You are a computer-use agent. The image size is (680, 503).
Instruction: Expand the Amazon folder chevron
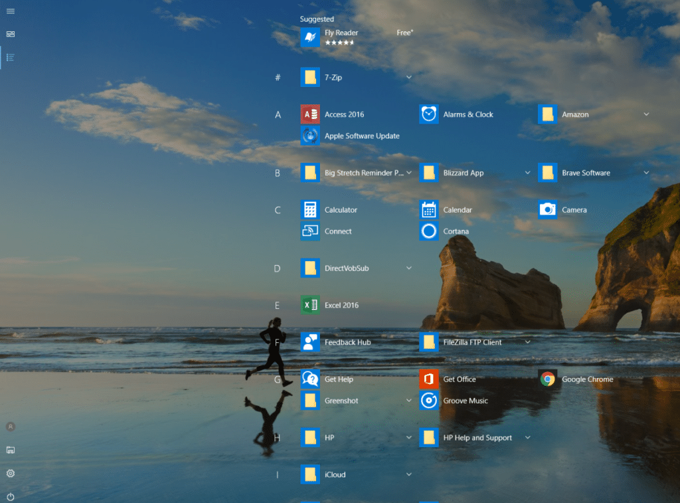click(646, 114)
